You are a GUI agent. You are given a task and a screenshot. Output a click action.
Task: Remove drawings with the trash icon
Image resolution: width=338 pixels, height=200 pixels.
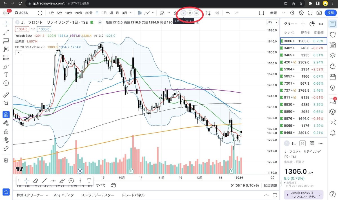click(x=6, y=160)
